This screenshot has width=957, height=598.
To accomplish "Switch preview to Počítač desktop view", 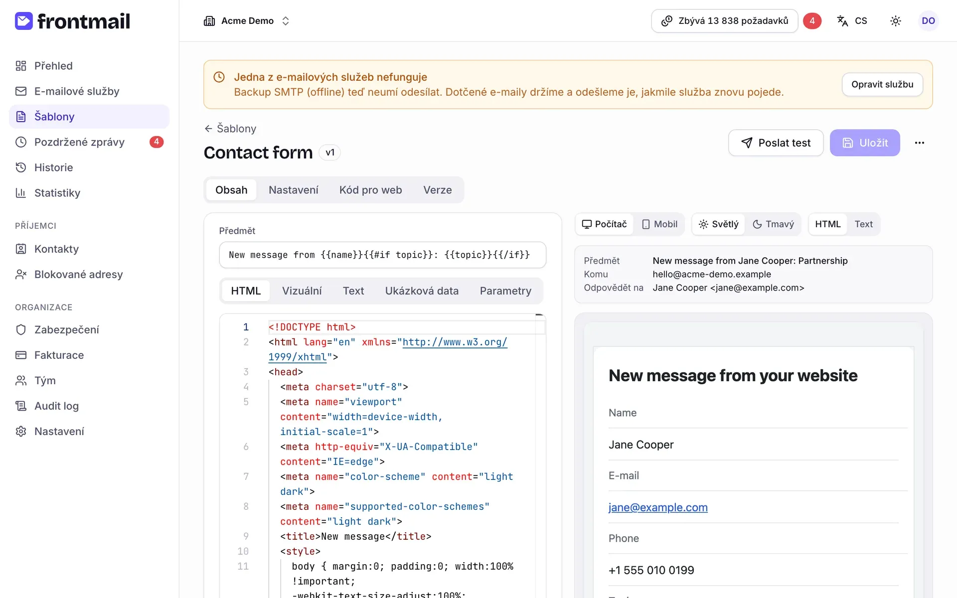I will [x=605, y=224].
